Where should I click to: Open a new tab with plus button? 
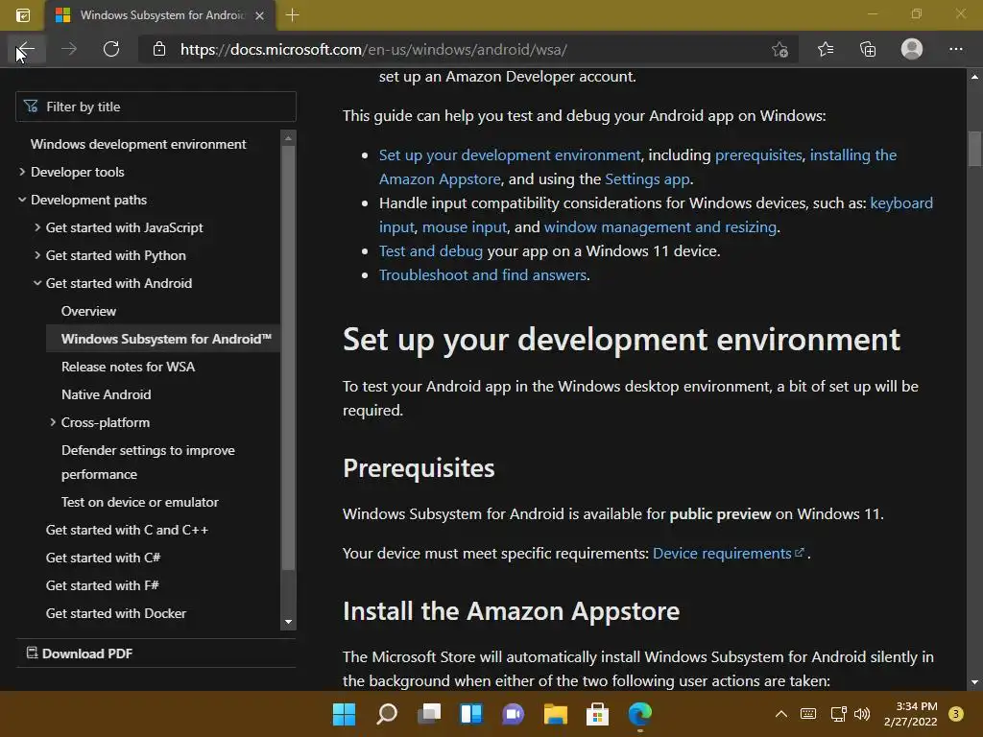coord(292,15)
